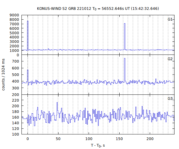Click the 120 tick label on G3 axis

tap(16, 129)
